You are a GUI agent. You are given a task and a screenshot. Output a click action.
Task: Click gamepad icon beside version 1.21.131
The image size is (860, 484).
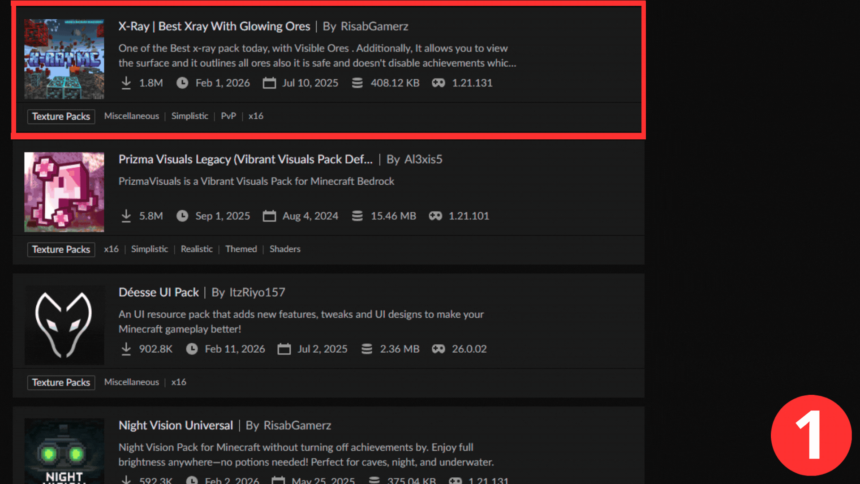click(x=438, y=83)
